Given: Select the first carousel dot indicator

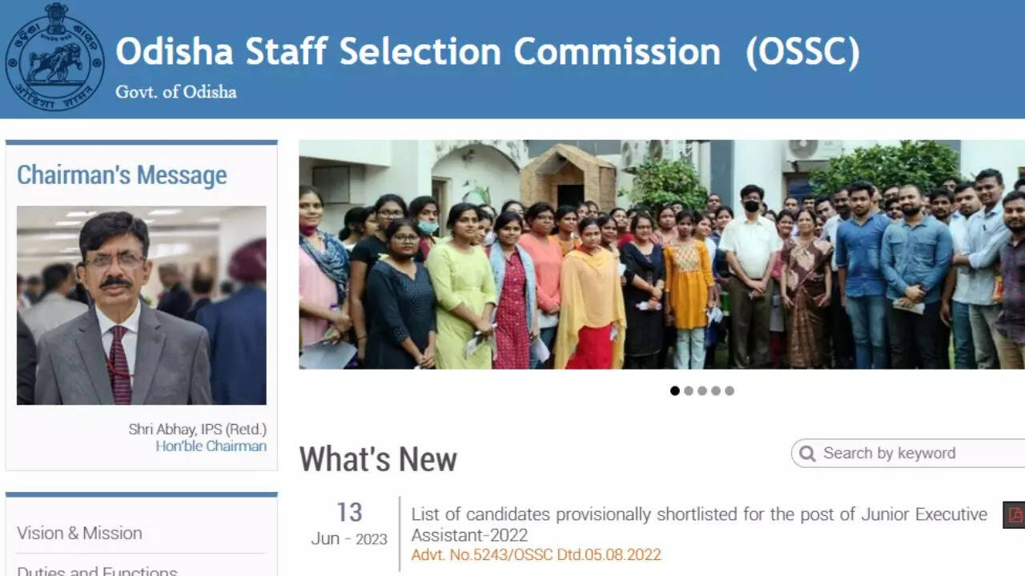Looking at the screenshot, I should pos(675,390).
